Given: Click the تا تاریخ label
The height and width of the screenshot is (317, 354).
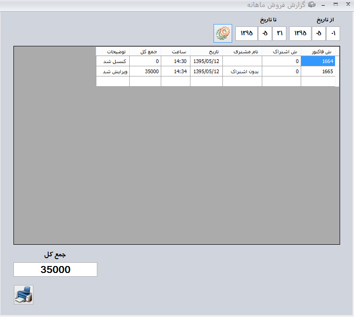Looking at the screenshot, I should (x=268, y=20).
